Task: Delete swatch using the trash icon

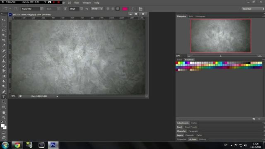Action: pos(259,119)
